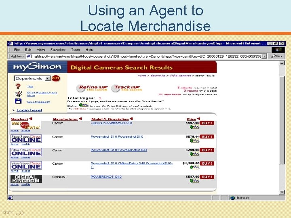Click the question mark Tips icon

(x=18, y=86)
